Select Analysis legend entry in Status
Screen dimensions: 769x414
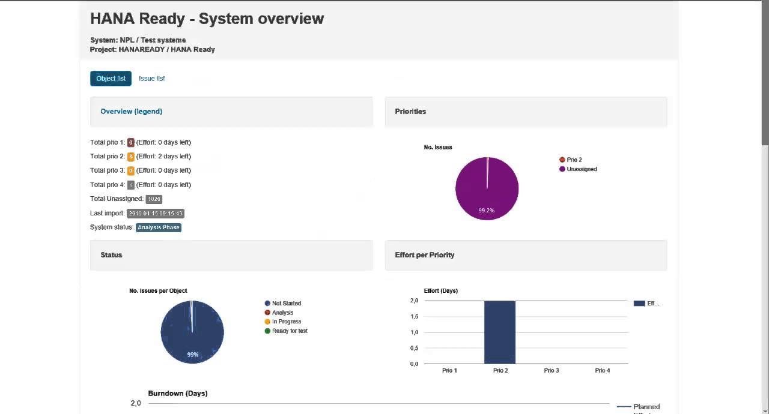[x=279, y=313]
